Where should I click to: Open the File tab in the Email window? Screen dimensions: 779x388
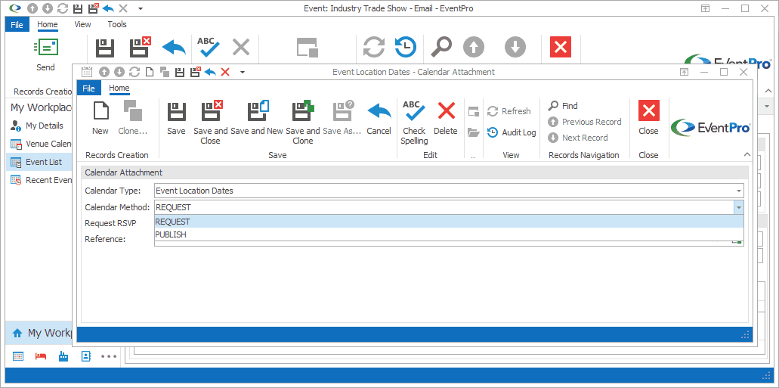(x=17, y=24)
